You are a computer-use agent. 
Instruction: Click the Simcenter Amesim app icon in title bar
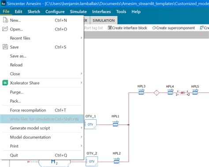pos(3,3)
